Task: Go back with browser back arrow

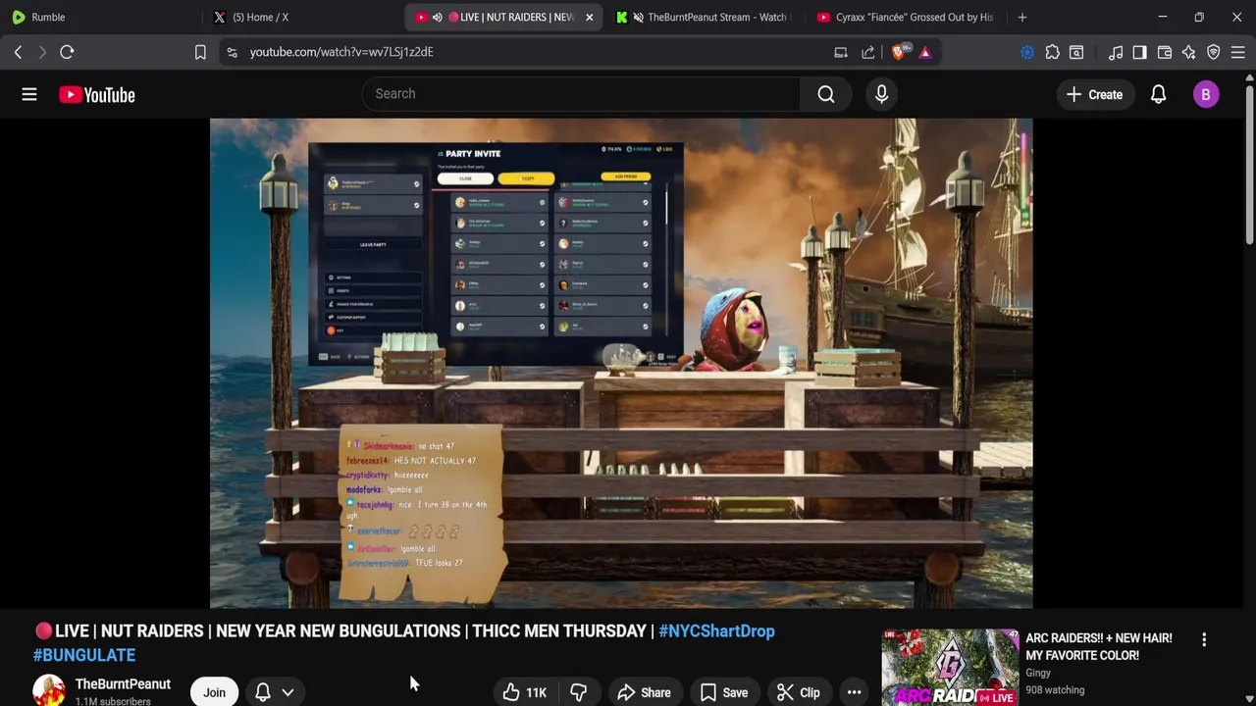Action: pyautogui.click(x=18, y=52)
